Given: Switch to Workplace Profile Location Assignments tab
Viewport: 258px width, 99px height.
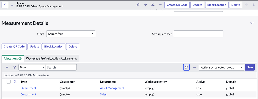Looking at the screenshot, I should coord(51,59).
